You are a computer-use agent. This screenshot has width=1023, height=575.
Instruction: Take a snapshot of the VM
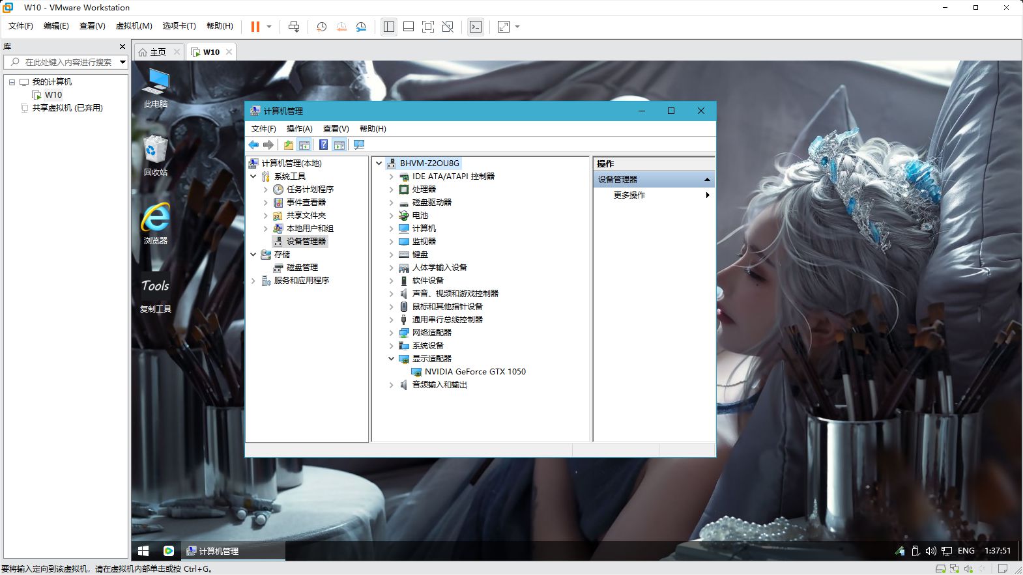tap(321, 27)
